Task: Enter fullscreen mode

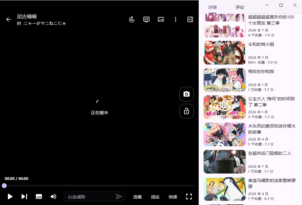Action: (189, 197)
